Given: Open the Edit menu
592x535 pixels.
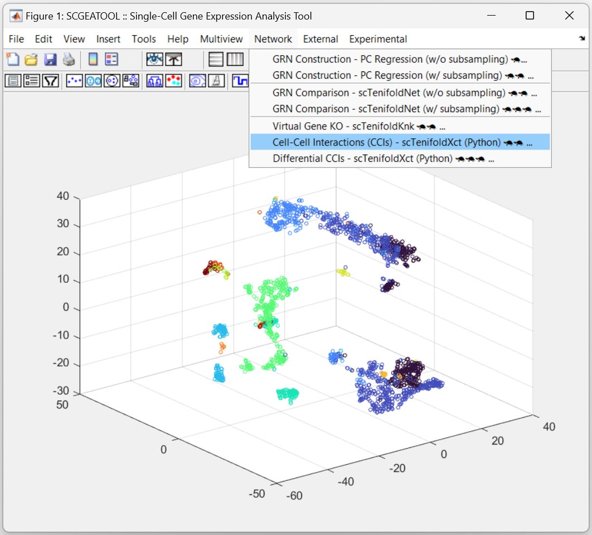Looking at the screenshot, I should click(43, 39).
